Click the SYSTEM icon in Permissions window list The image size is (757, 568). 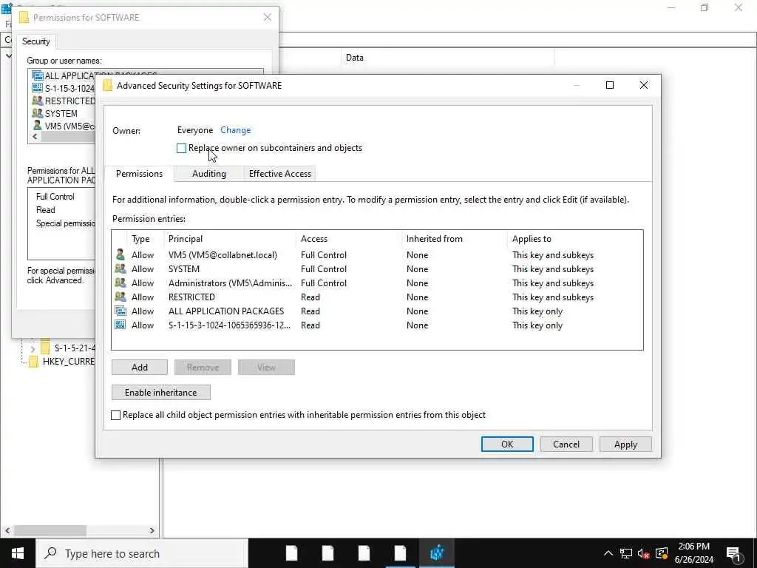(37, 113)
